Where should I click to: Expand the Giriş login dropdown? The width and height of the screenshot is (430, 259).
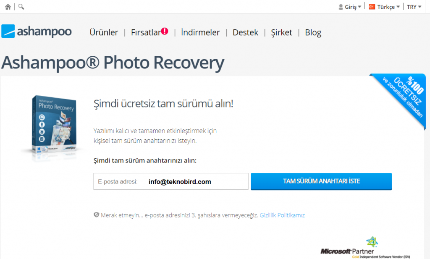[350, 7]
